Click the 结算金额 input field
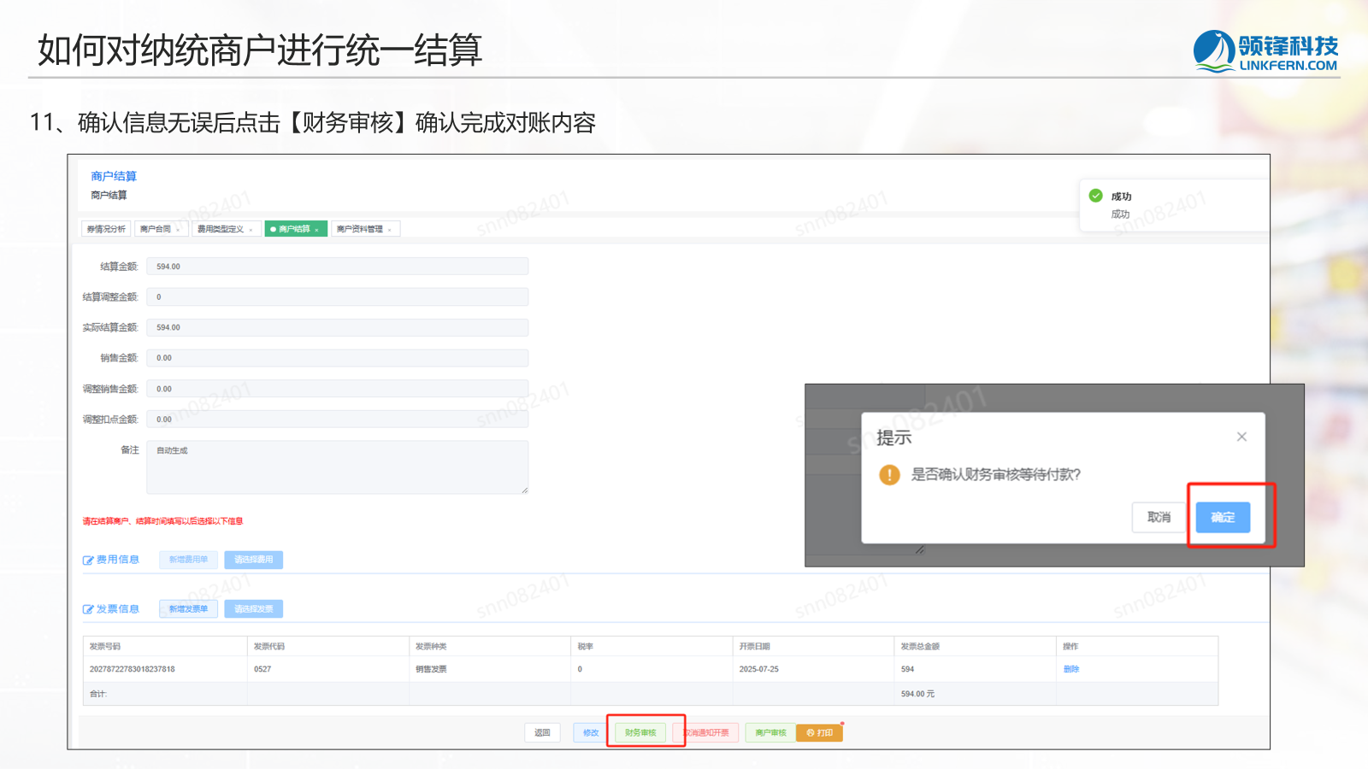This screenshot has width=1368, height=769. 338,267
